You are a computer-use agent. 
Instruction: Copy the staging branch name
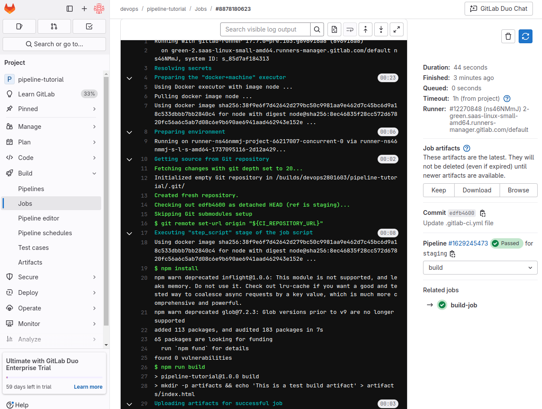452,254
